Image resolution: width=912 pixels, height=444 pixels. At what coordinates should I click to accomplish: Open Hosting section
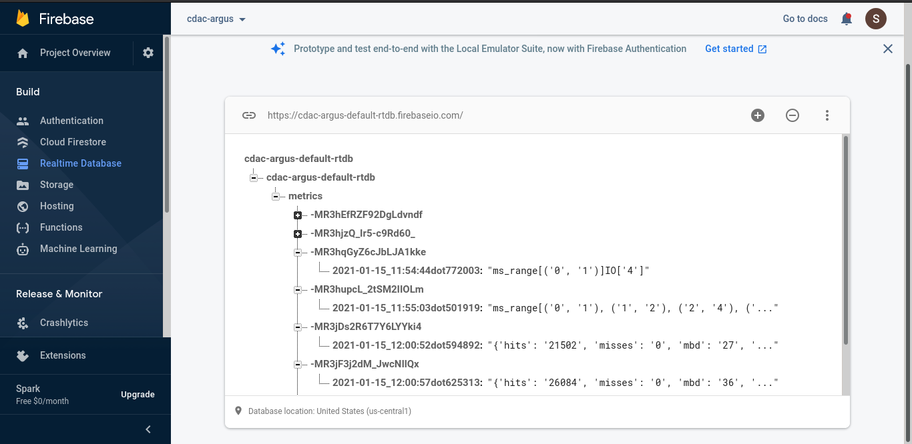coord(57,206)
